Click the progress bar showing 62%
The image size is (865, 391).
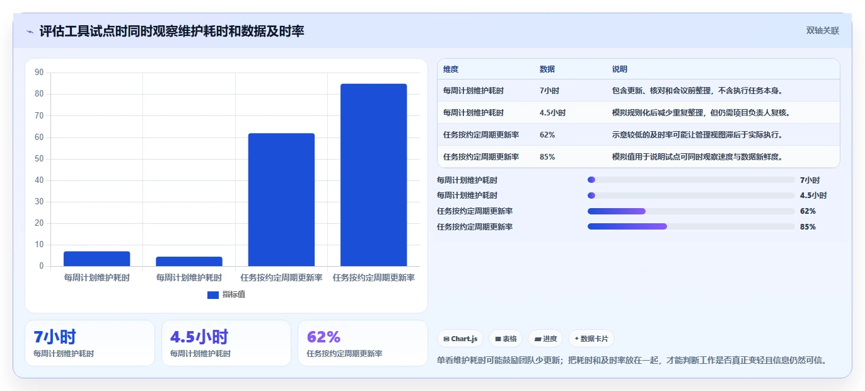coord(691,211)
